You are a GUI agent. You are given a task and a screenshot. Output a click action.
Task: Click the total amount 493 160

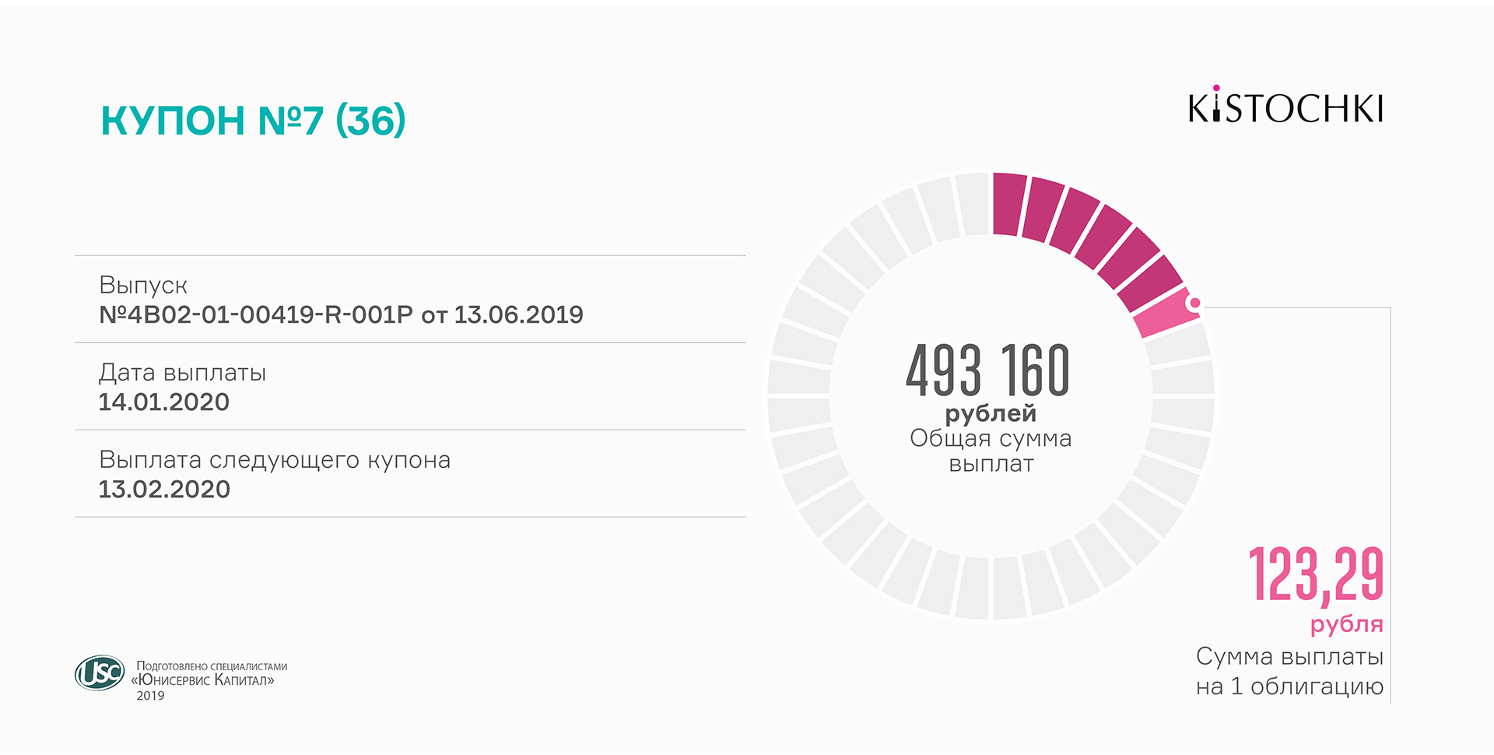click(987, 370)
